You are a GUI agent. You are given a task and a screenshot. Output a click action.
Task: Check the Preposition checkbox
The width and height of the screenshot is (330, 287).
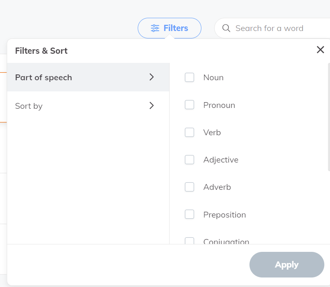click(189, 215)
